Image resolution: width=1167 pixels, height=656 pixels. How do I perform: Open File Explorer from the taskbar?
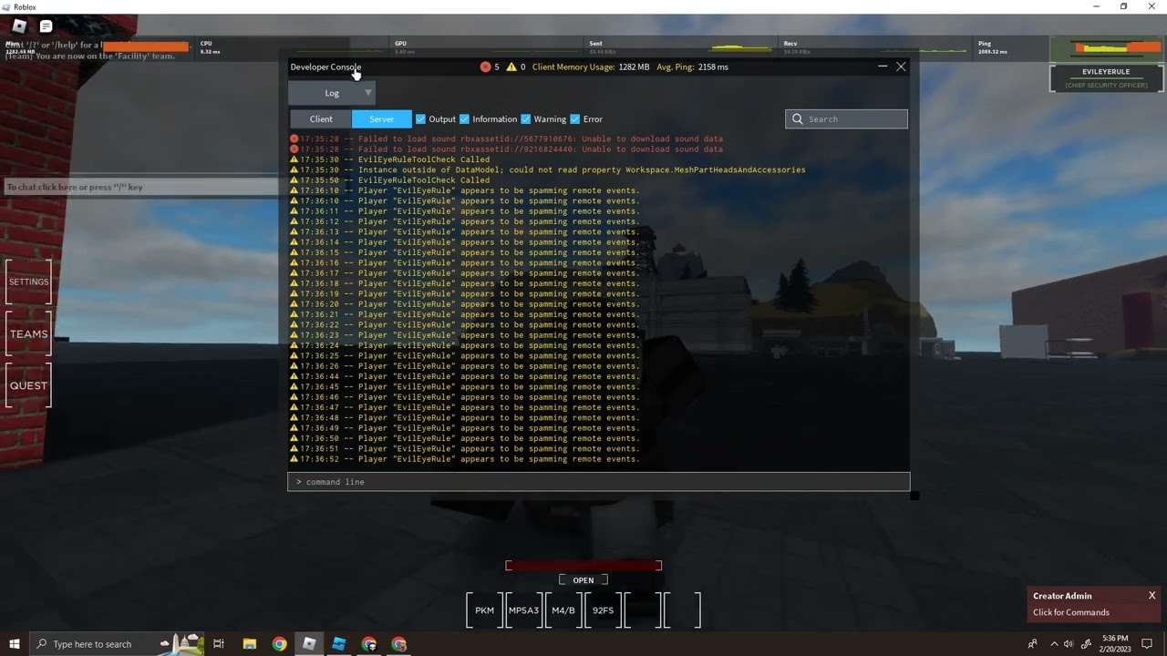pyautogui.click(x=249, y=644)
